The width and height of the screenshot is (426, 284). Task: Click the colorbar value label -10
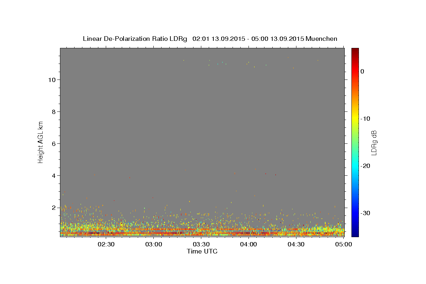tap(365, 119)
